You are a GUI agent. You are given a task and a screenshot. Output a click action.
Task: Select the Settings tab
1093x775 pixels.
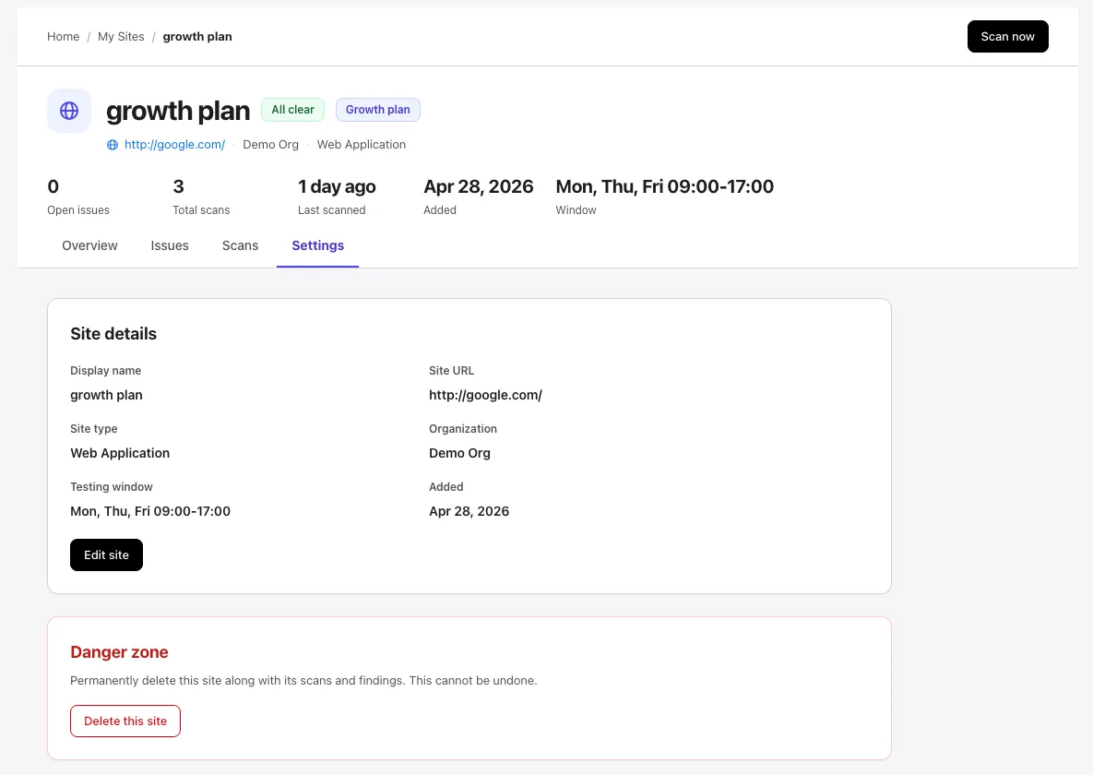pyautogui.click(x=317, y=245)
